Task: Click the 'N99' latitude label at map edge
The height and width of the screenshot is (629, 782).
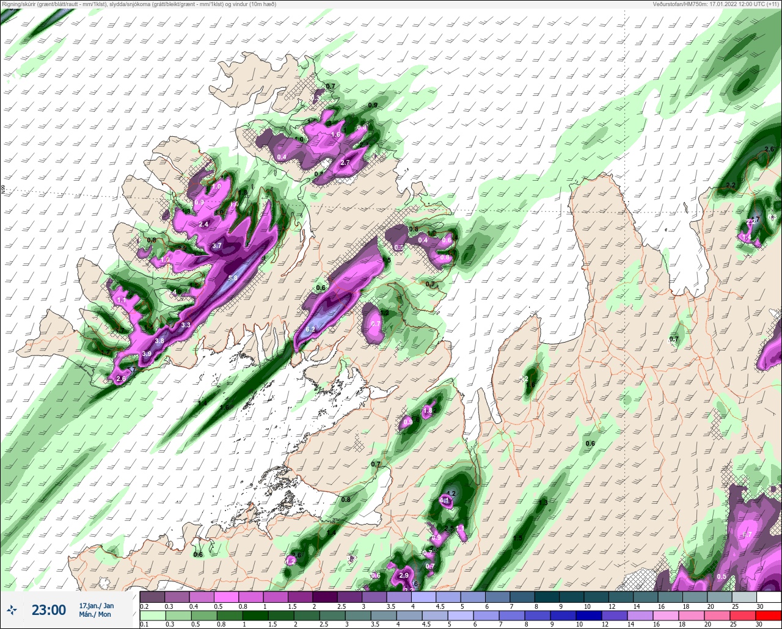Action: pos(3,190)
